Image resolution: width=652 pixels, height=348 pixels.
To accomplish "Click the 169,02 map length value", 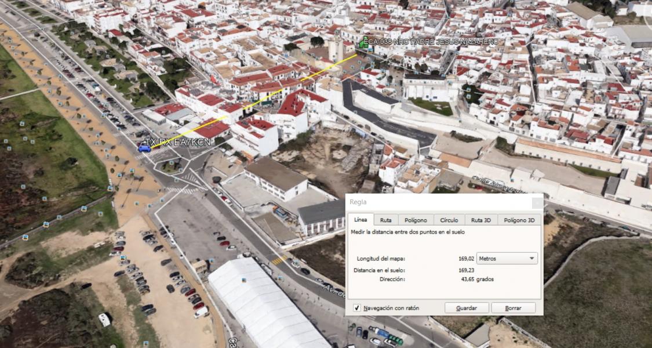I will (466, 259).
